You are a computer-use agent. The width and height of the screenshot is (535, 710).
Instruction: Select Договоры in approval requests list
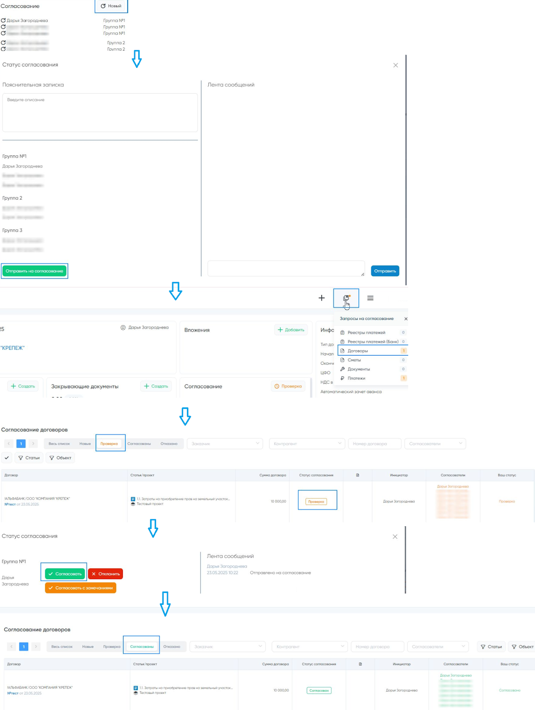tap(358, 351)
